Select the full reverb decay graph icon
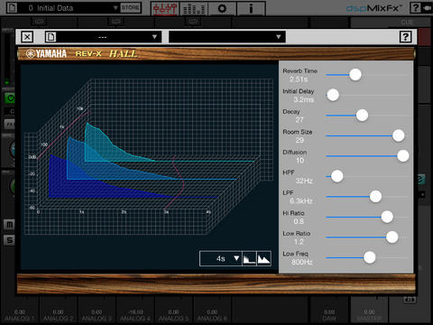Screen dimensions: 433x325 click(263, 258)
